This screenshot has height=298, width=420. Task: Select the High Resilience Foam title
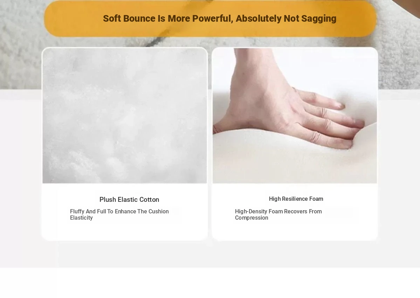296,199
